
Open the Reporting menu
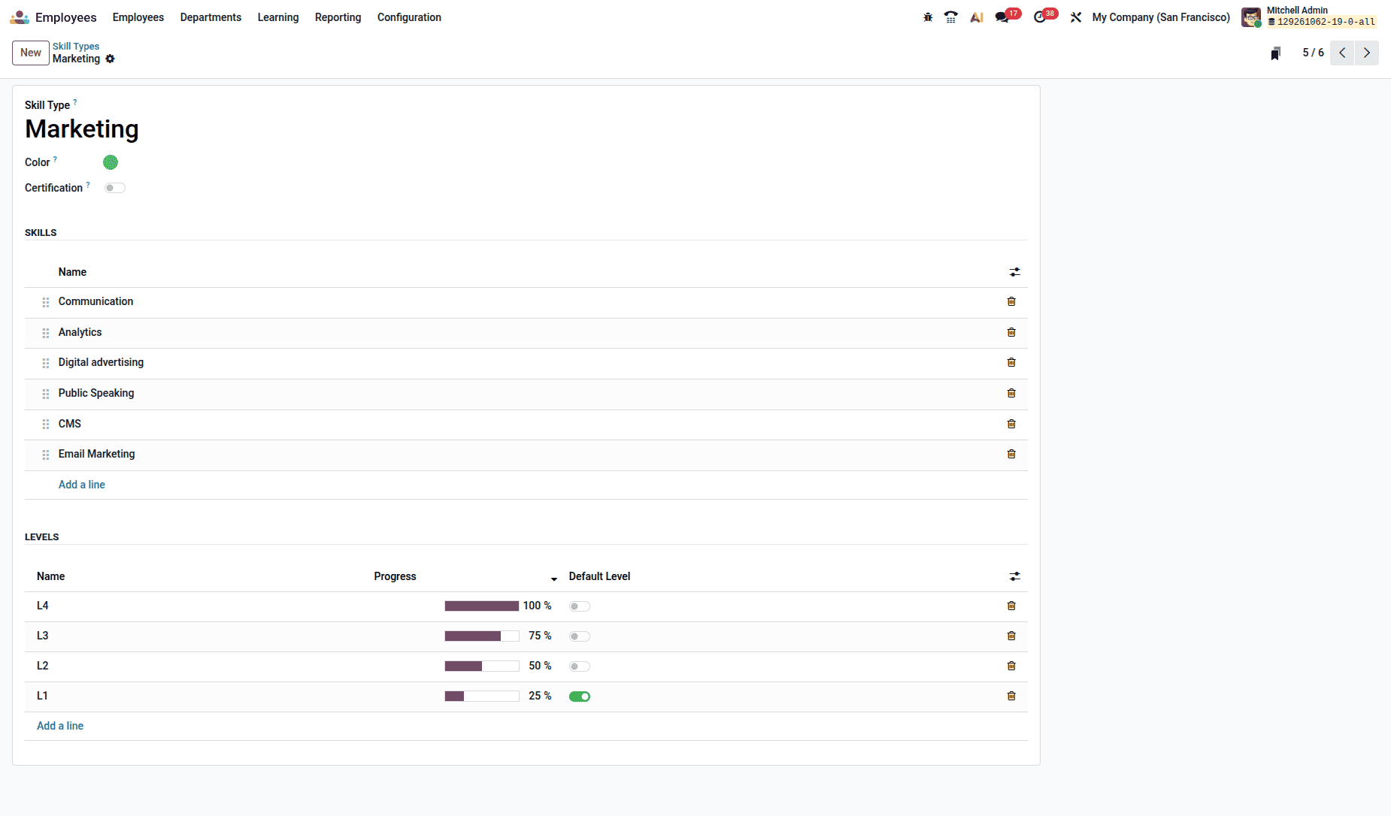pos(338,17)
